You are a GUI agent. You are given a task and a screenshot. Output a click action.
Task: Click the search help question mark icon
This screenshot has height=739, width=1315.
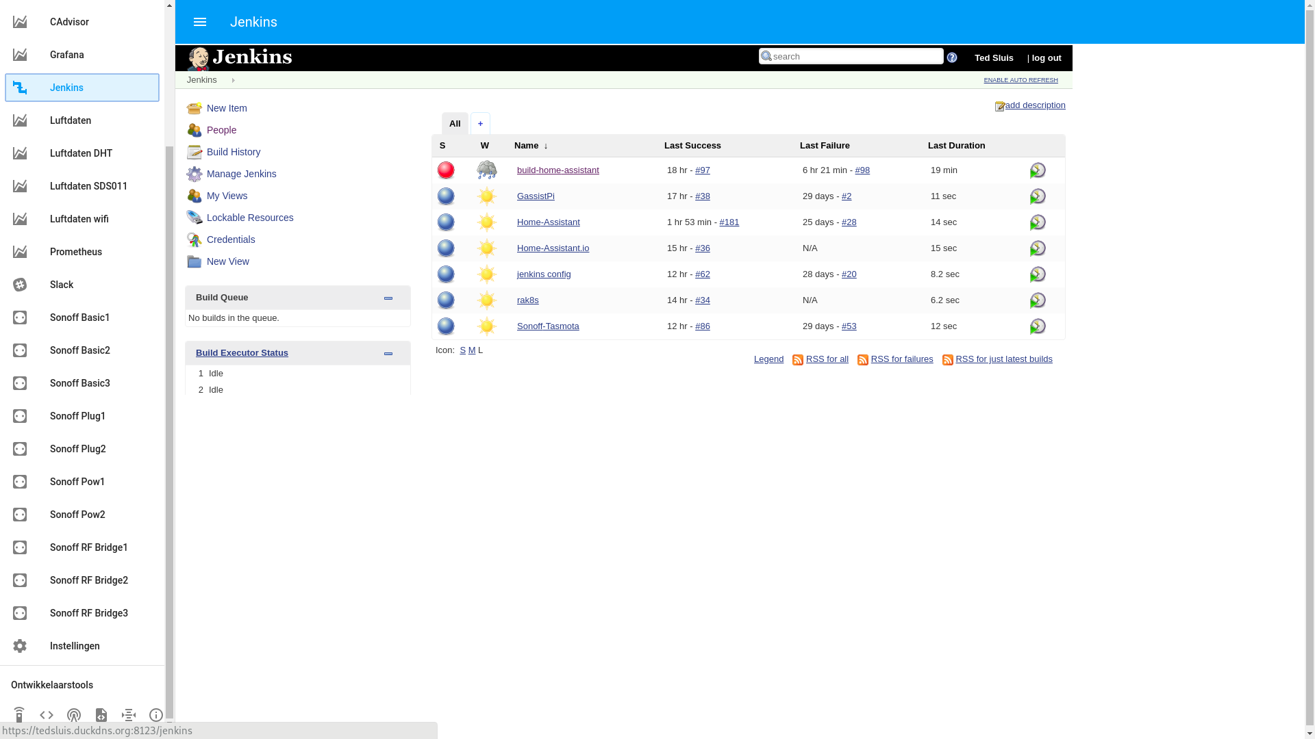(x=952, y=57)
